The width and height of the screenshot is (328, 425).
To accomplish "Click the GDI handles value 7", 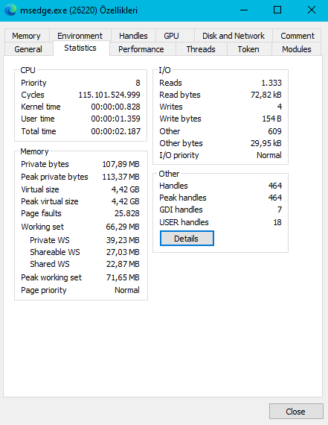I will coord(280,210).
